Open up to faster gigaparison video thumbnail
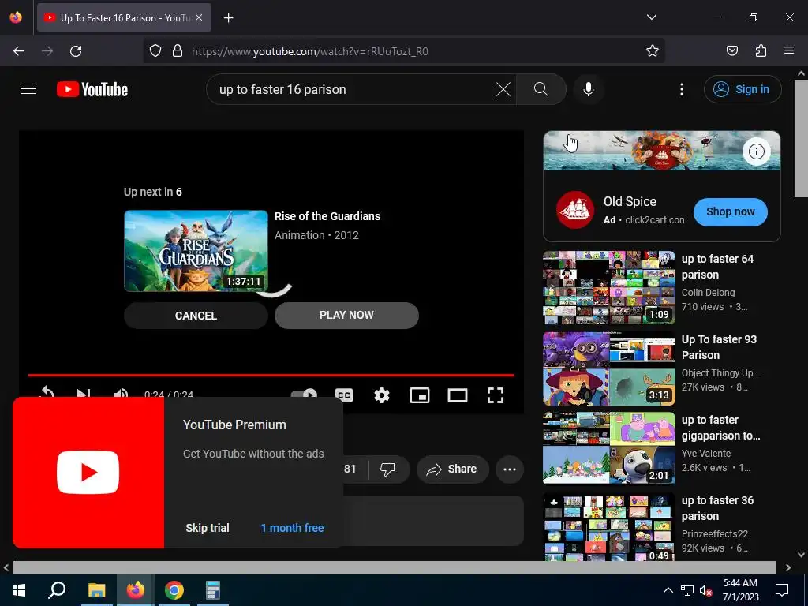The image size is (808, 606). coord(608,448)
